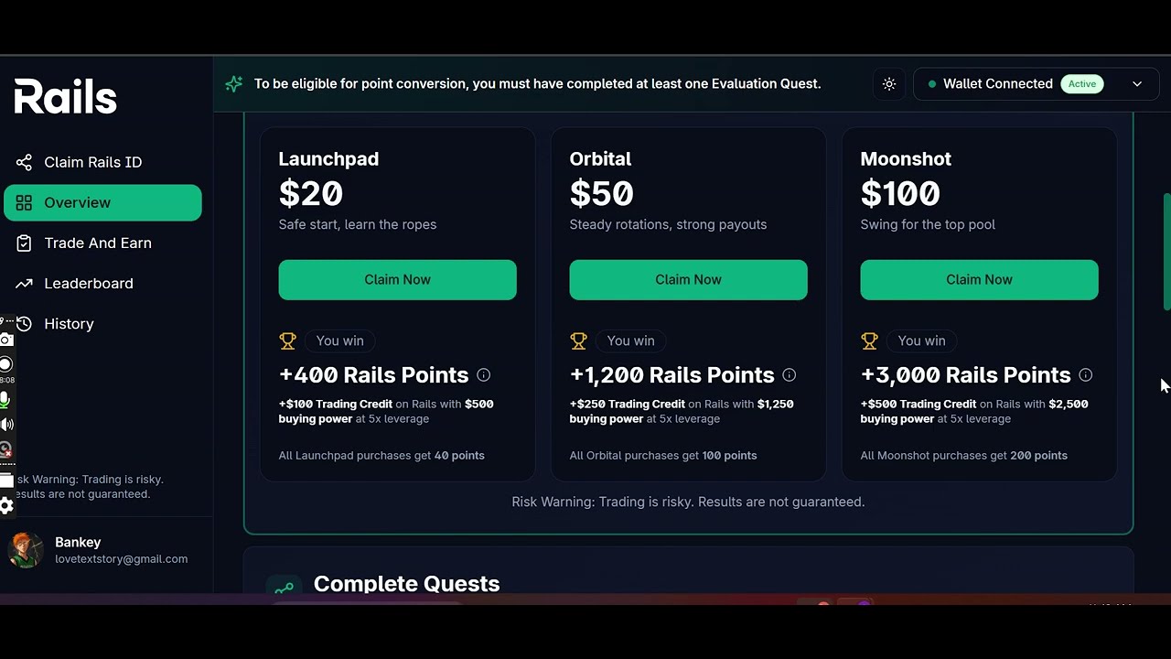The width and height of the screenshot is (1171, 659).
Task: Claim the $20 Launchpad plan
Action: click(x=397, y=280)
